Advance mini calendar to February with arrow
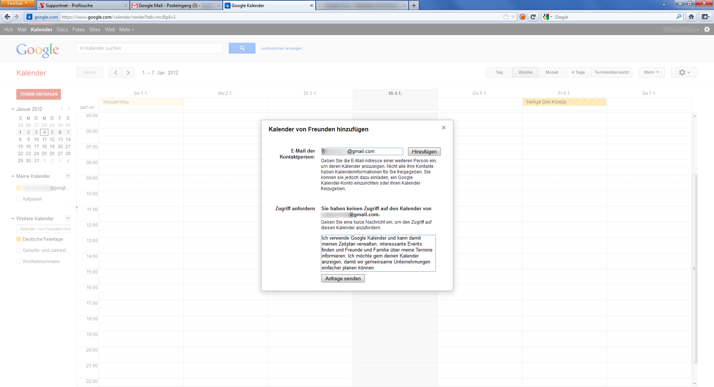The width and height of the screenshot is (714, 387). pyautogui.click(x=68, y=109)
